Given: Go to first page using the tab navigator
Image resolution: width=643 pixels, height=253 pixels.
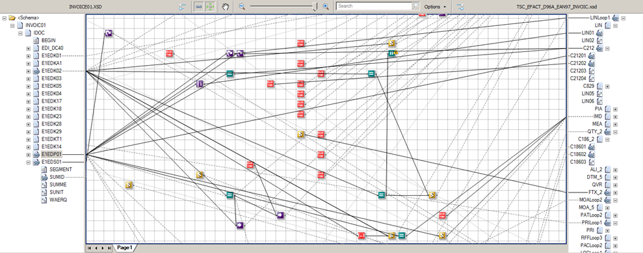Looking at the screenshot, I should (89, 248).
